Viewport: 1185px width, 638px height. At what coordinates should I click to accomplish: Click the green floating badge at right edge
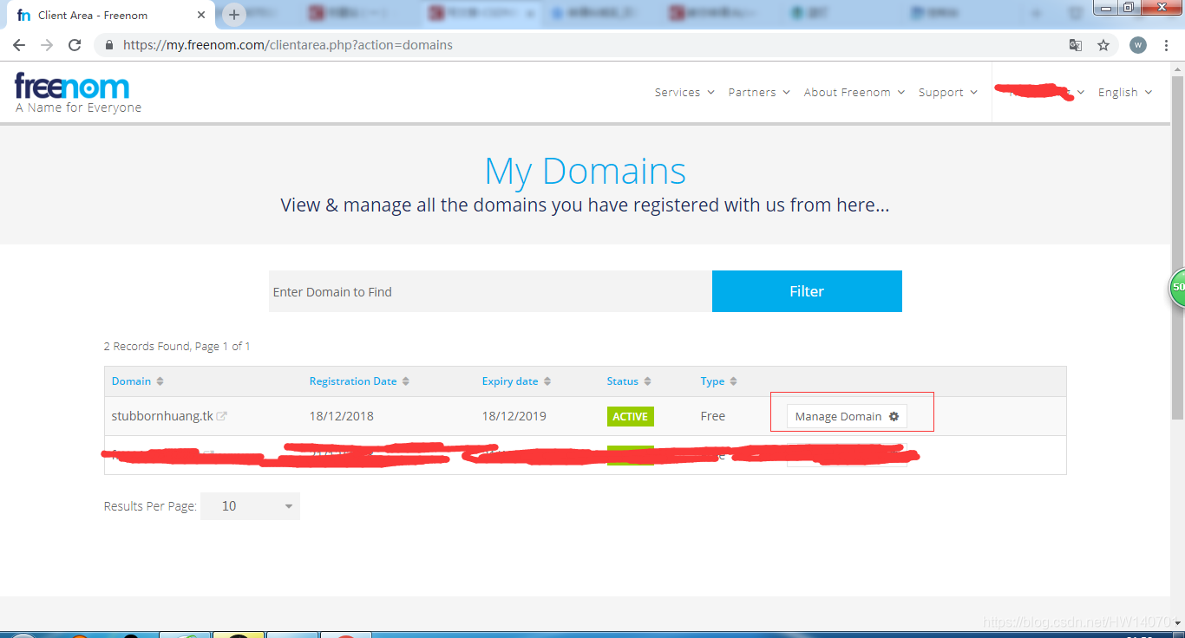[x=1177, y=287]
